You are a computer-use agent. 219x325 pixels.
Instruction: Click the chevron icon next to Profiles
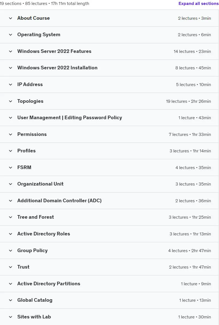pos(11,151)
